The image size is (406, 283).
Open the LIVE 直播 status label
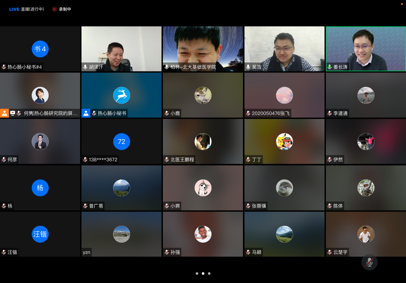click(x=27, y=9)
